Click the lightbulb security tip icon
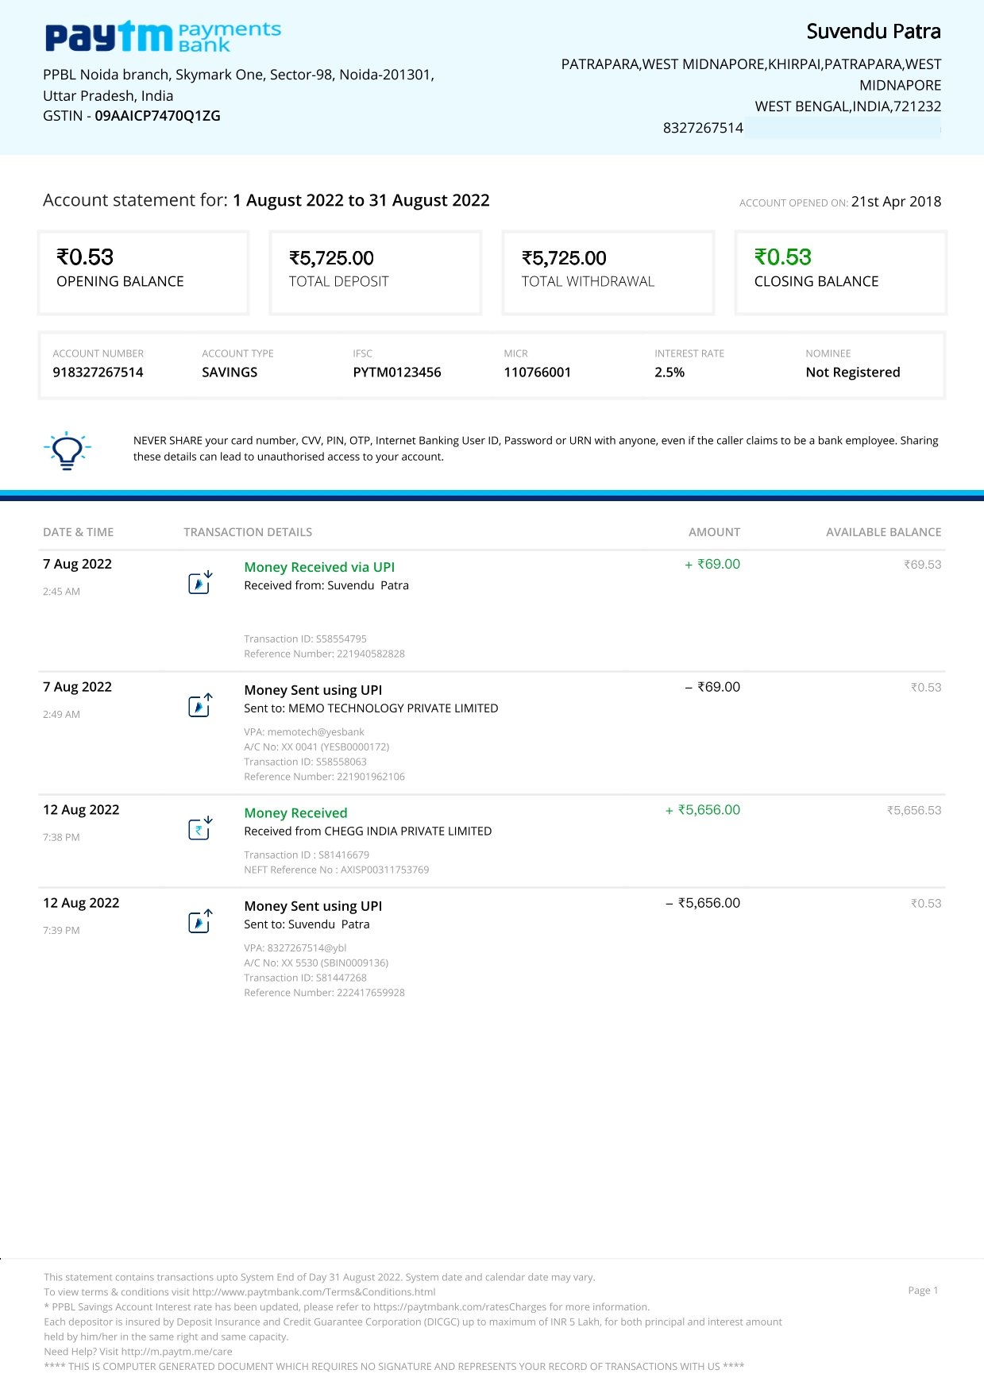This screenshot has width=984, height=1393. 68,450
